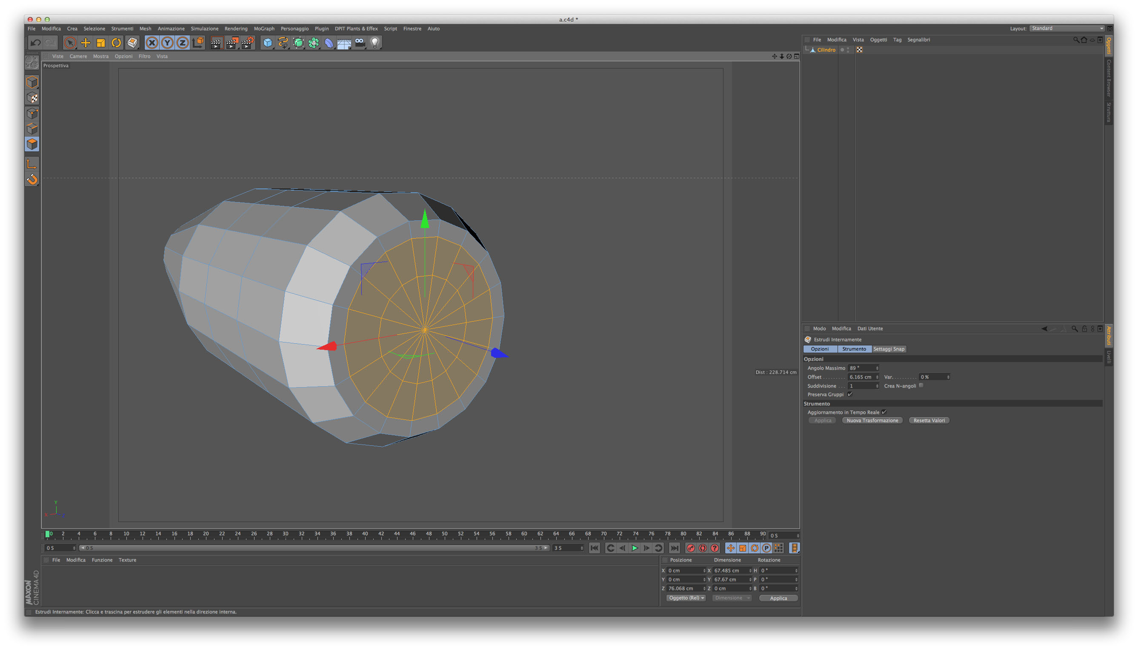
Task: Switch to the Strumento tab
Action: point(854,349)
